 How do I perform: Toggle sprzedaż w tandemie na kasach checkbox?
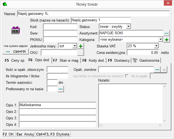click(x=127, y=76)
